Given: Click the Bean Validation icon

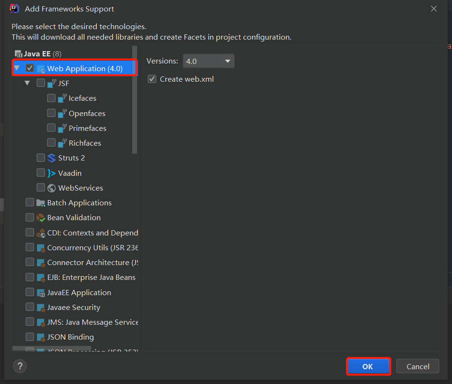Looking at the screenshot, I should (x=41, y=218).
